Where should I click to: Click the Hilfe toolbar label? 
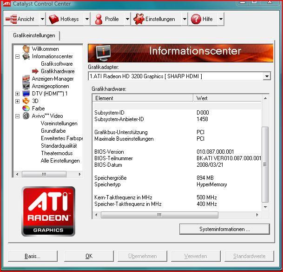coord(207,19)
